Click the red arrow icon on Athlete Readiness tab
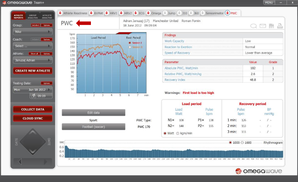The height and width of the screenshot is (182, 298). click(60, 13)
